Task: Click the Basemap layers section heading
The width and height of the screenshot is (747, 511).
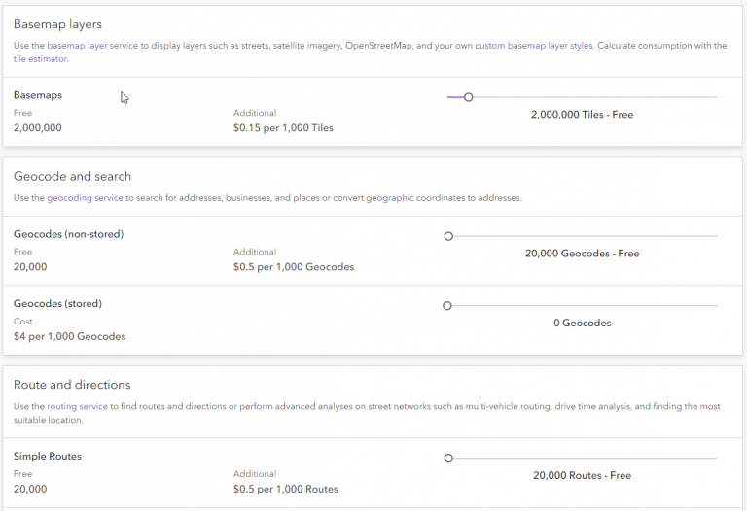Action: click(x=57, y=24)
